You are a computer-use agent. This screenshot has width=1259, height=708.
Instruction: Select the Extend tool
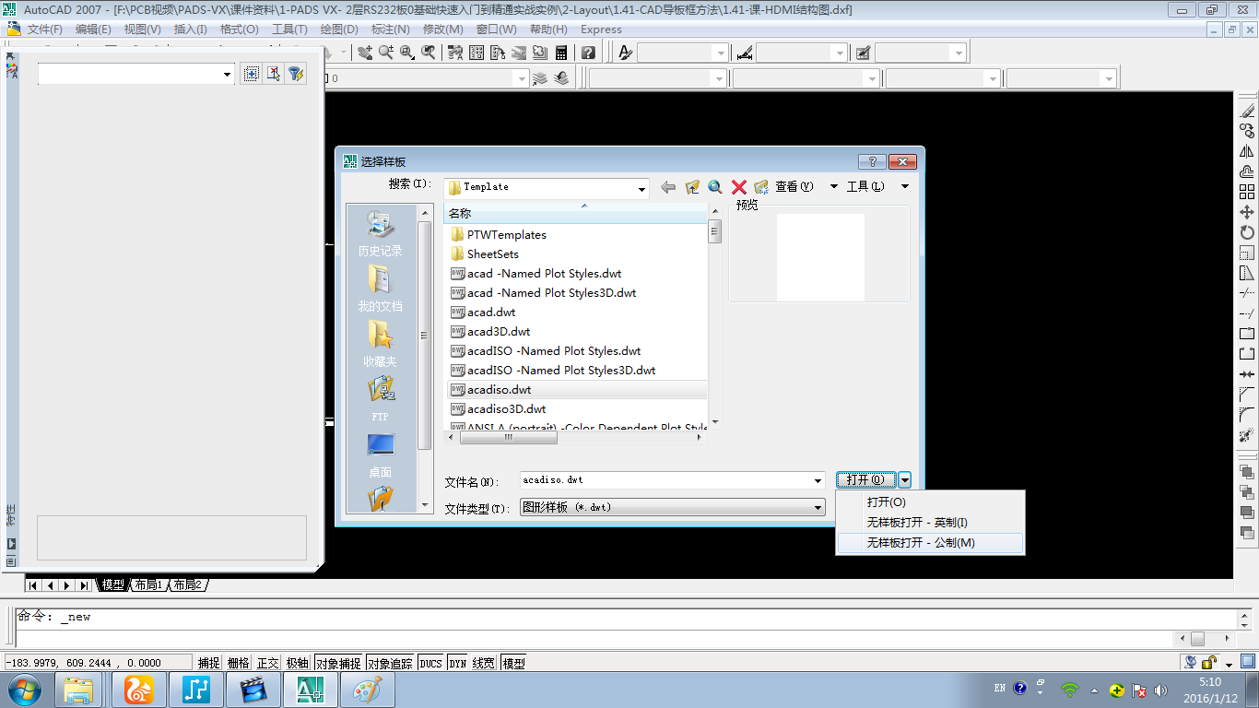[1247, 313]
